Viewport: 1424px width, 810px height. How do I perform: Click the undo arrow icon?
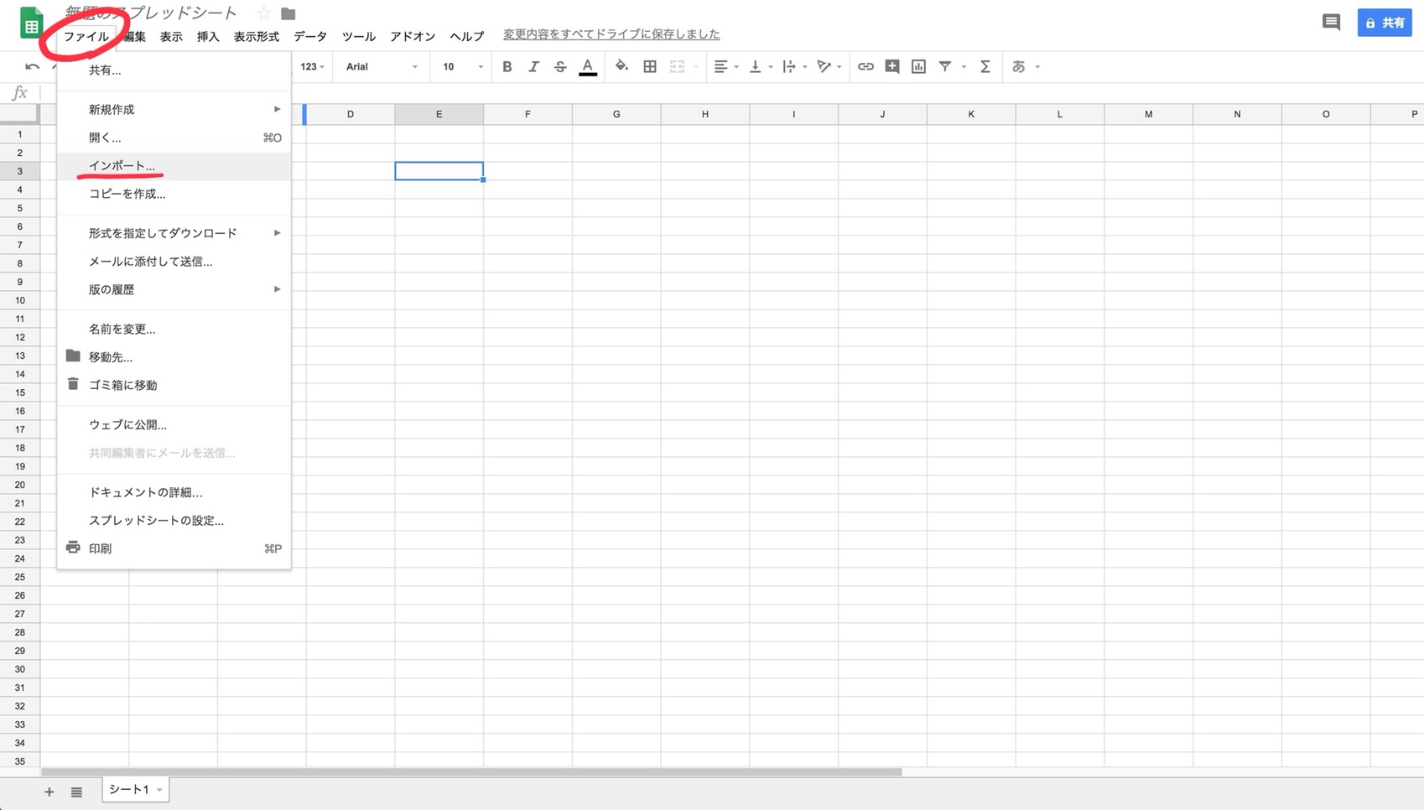[32, 66]
